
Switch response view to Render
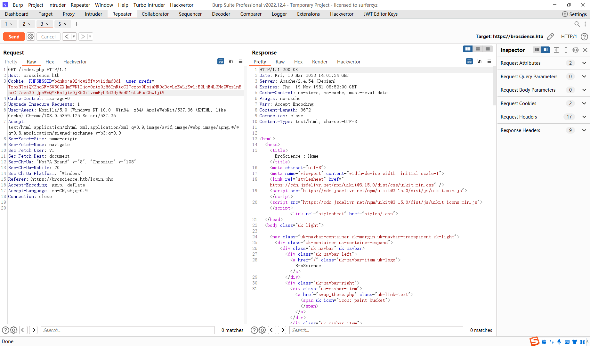(320, 62)
